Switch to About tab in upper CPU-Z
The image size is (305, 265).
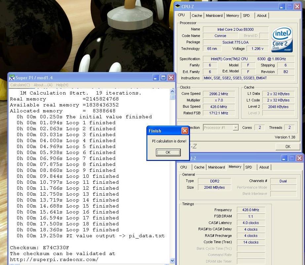point(262,16)
